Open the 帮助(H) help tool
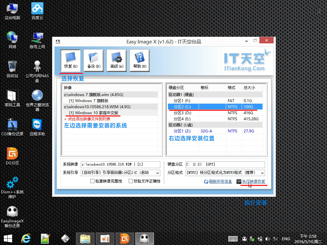Image resolution: width=327 pixels, height=245 pixels. (x=140, y=61)
